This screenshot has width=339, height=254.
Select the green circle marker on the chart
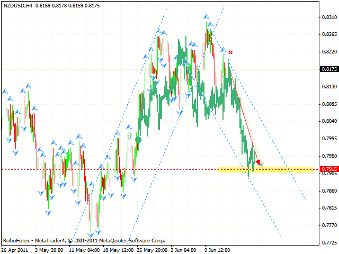point(138,140)
